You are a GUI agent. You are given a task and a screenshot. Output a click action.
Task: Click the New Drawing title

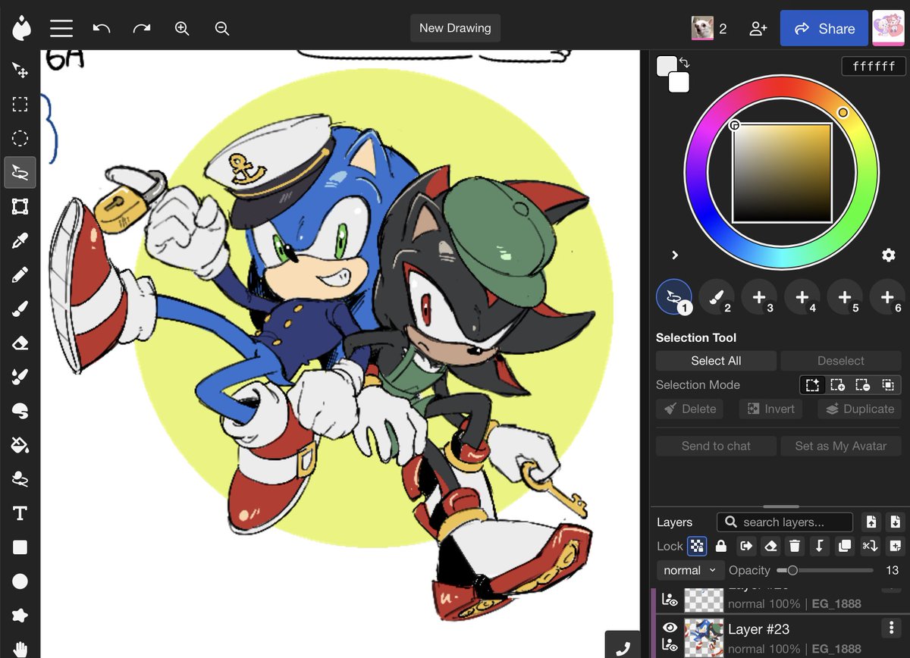click(455, 28)
